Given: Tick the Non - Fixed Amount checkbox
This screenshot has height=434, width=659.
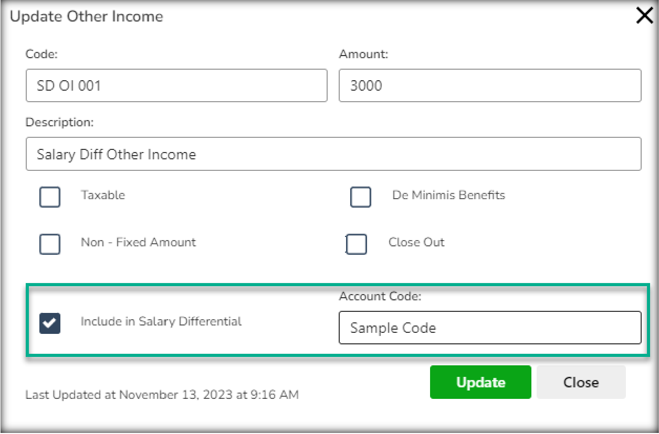Looking at the screenshot, I should click(50, 244).
